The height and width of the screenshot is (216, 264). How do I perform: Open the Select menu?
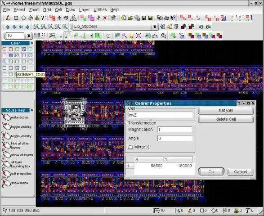click(19, 10)
